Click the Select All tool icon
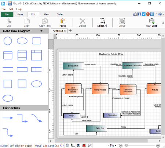The height and width of the screenshot is (148, 165). click(x=102, y=21)
